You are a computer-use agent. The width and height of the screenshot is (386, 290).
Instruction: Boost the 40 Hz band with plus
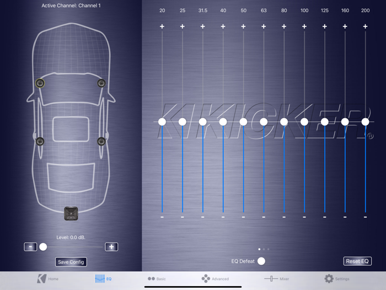point(223,27)
